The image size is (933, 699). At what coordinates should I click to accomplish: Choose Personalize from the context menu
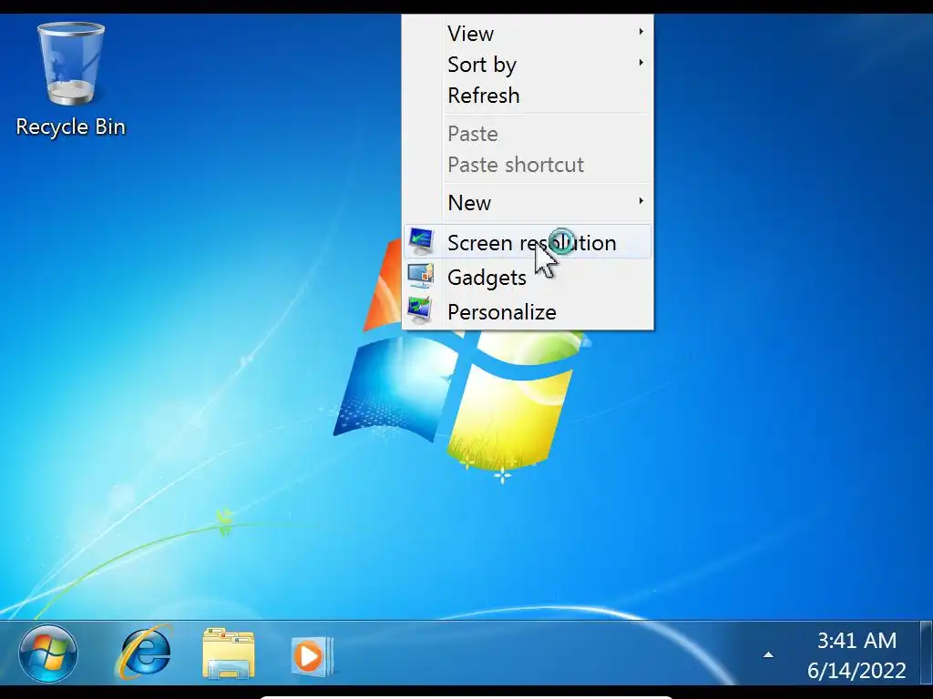click(x=528, y=311)
